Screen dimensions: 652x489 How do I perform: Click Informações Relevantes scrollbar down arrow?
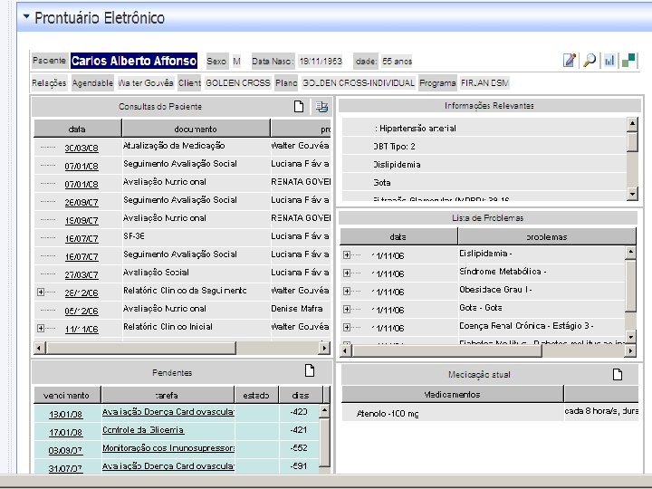[632, 193]
